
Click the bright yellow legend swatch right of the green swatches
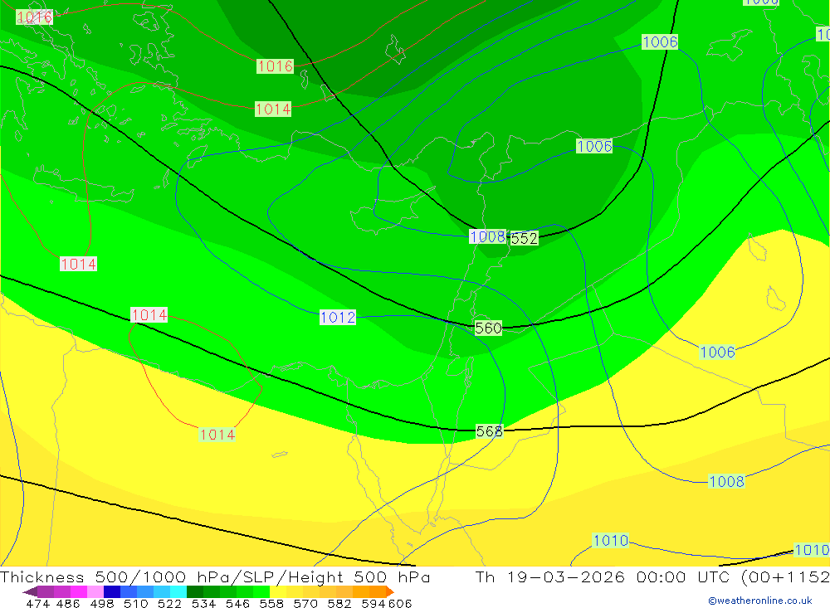pos(278,591)
